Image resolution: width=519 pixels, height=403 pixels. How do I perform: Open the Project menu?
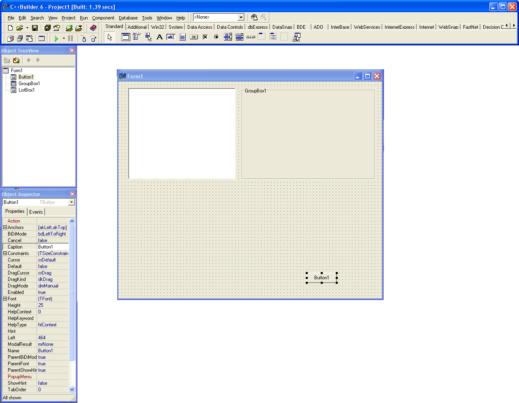[69, 18]
